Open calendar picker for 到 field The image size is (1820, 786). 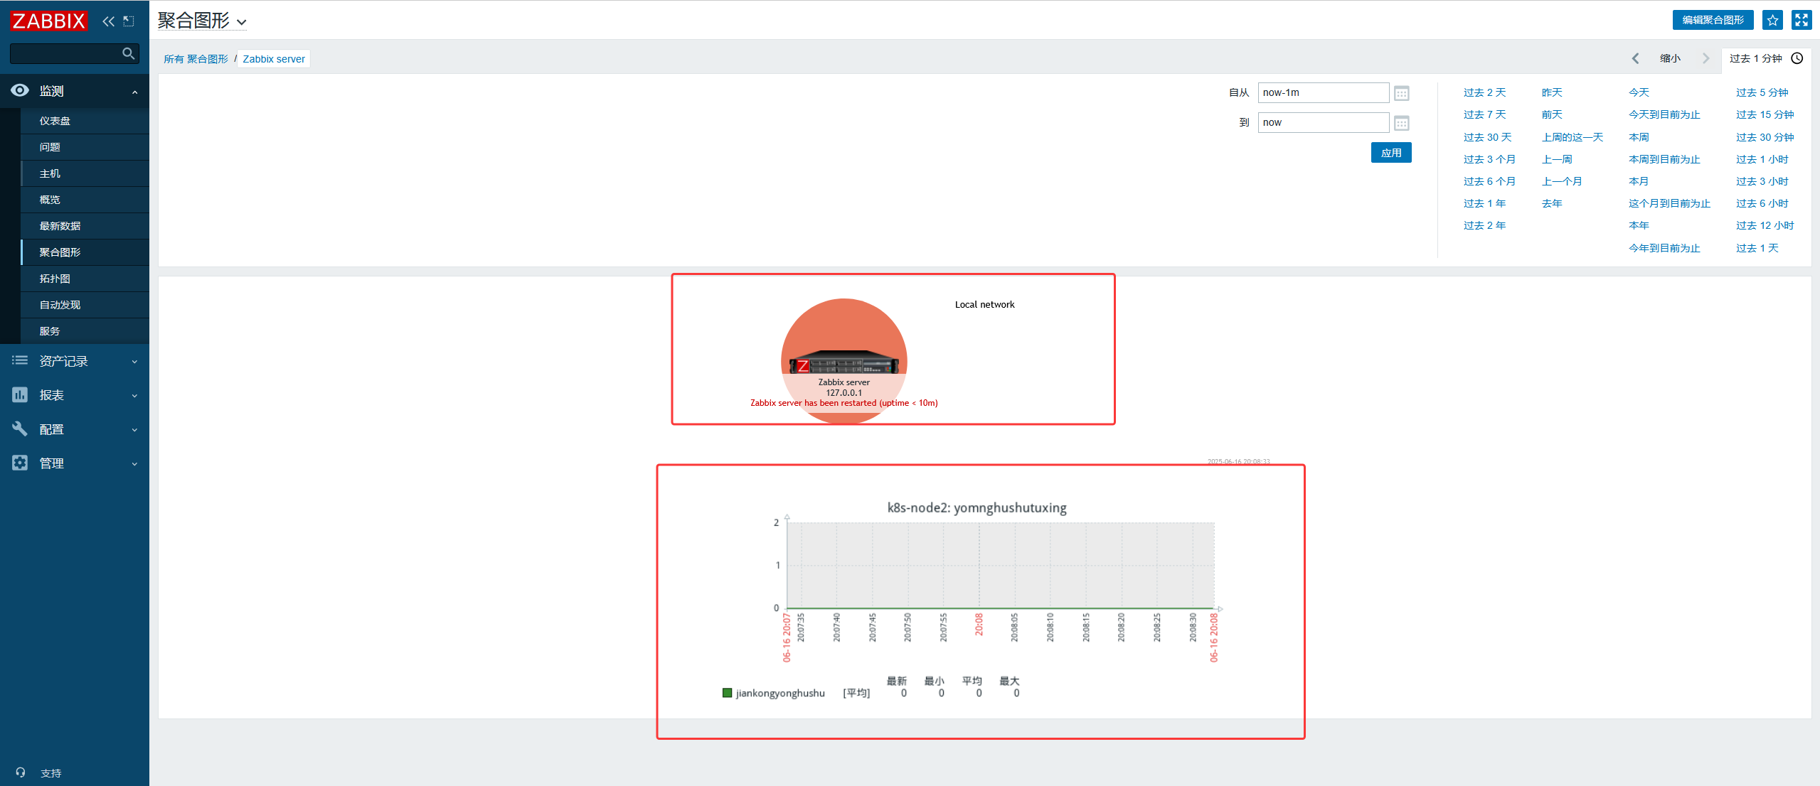(1401, 123)
